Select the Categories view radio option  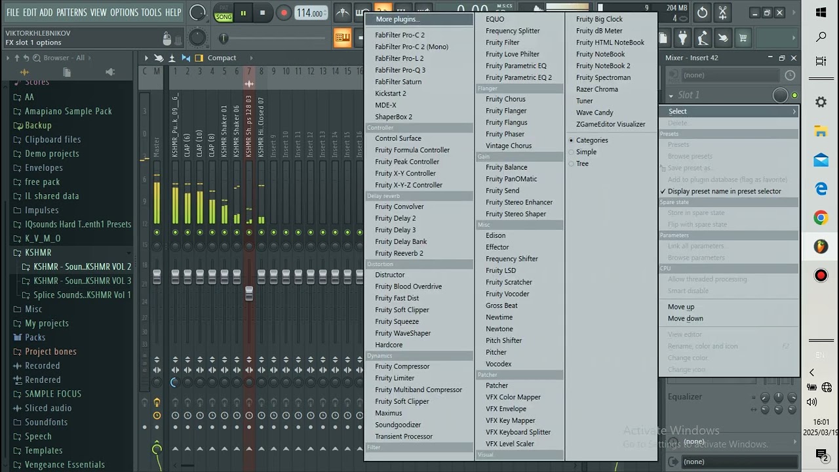591,140
